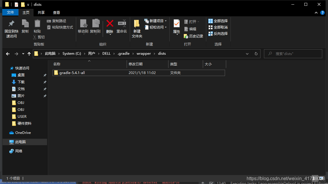Click 用户 in the address breadcrumb

(92, 54)
